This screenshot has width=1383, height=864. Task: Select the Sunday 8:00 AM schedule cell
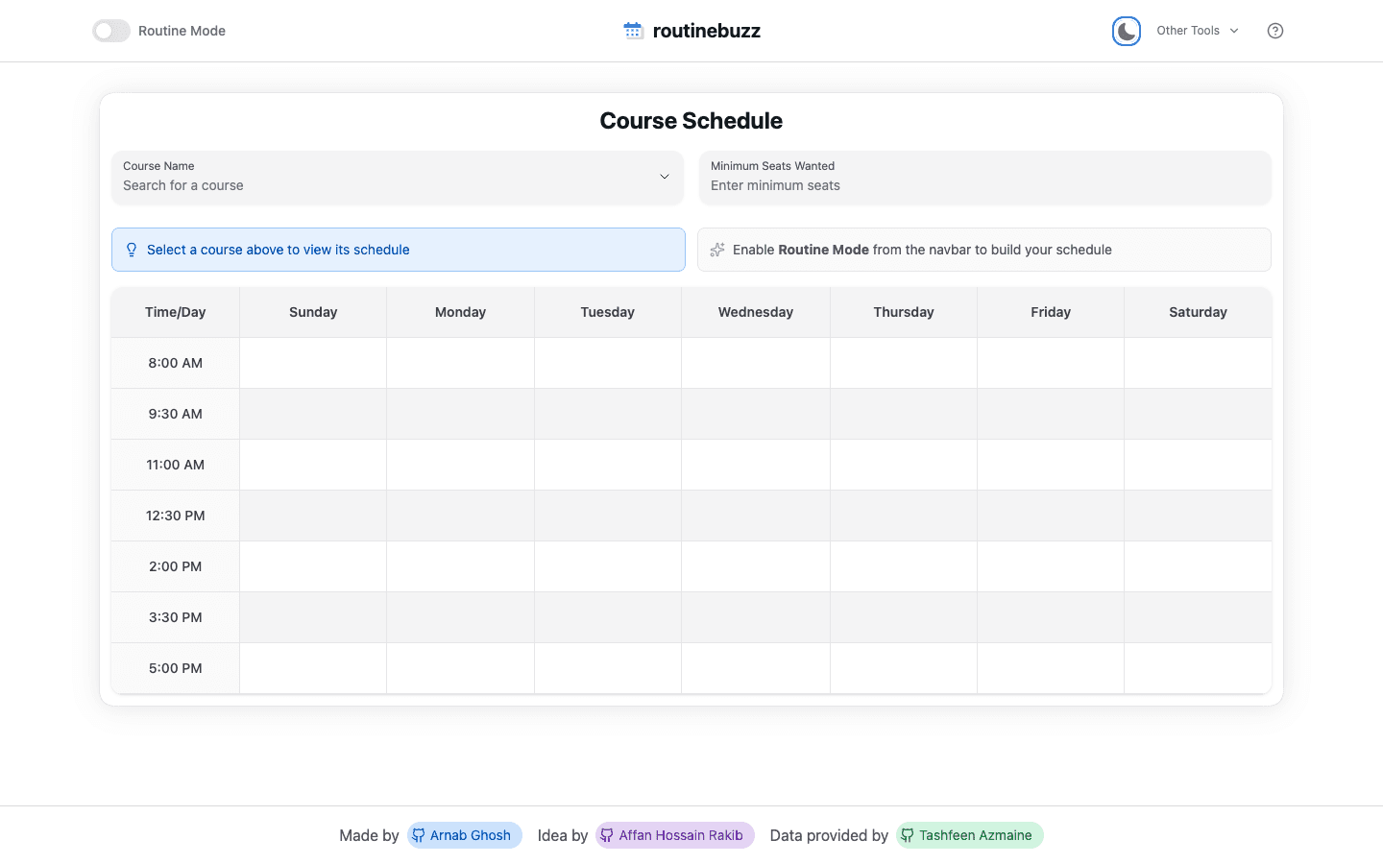[313, 363]
